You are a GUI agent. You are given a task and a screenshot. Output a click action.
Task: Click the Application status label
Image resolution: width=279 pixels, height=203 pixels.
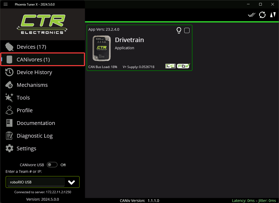click(124, 48)
